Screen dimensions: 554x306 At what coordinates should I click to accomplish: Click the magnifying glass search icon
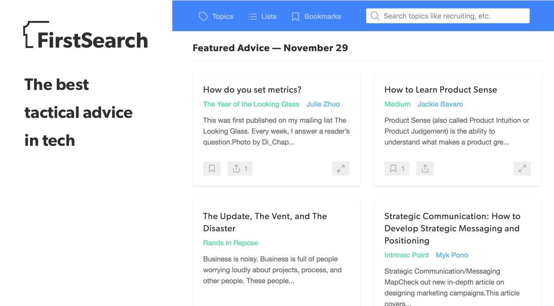pyautogui.click(x=375, y=16)
